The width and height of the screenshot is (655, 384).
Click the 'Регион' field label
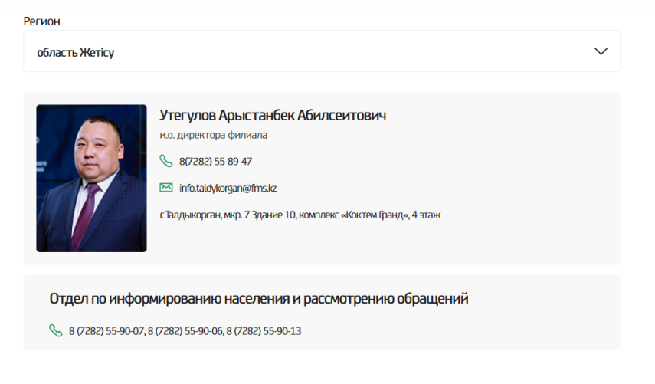(x=42, y=21)
